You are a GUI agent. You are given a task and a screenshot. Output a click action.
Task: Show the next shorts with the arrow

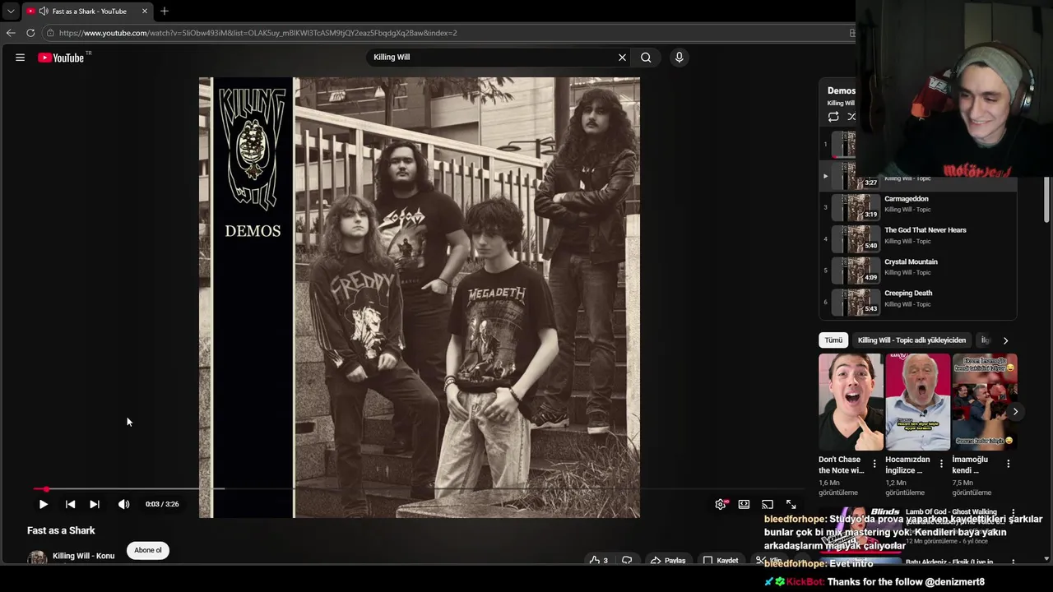click(1015, 411)
